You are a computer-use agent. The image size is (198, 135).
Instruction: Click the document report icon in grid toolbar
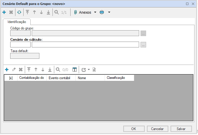coord(94,70)
